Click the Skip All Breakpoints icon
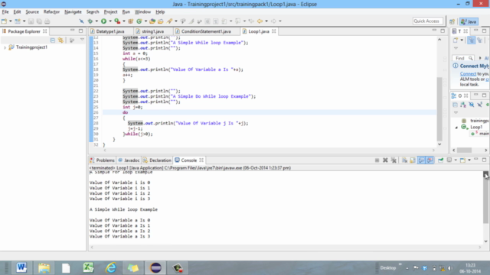Screen dimensions: 490x275 [81, 21]
